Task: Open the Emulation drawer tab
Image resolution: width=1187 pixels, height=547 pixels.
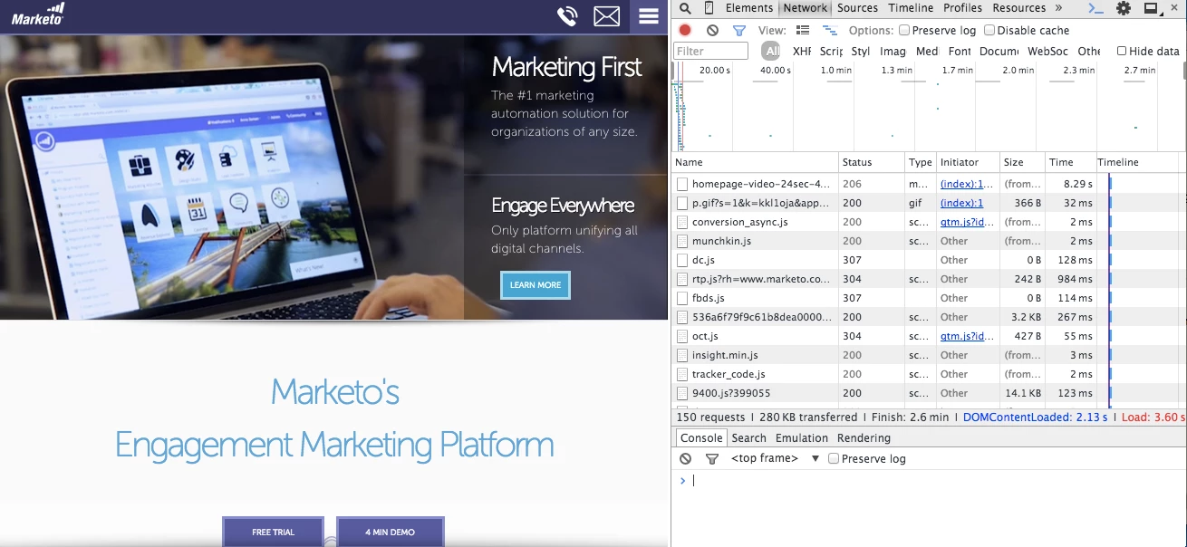Action: click(x=802, y=437)
